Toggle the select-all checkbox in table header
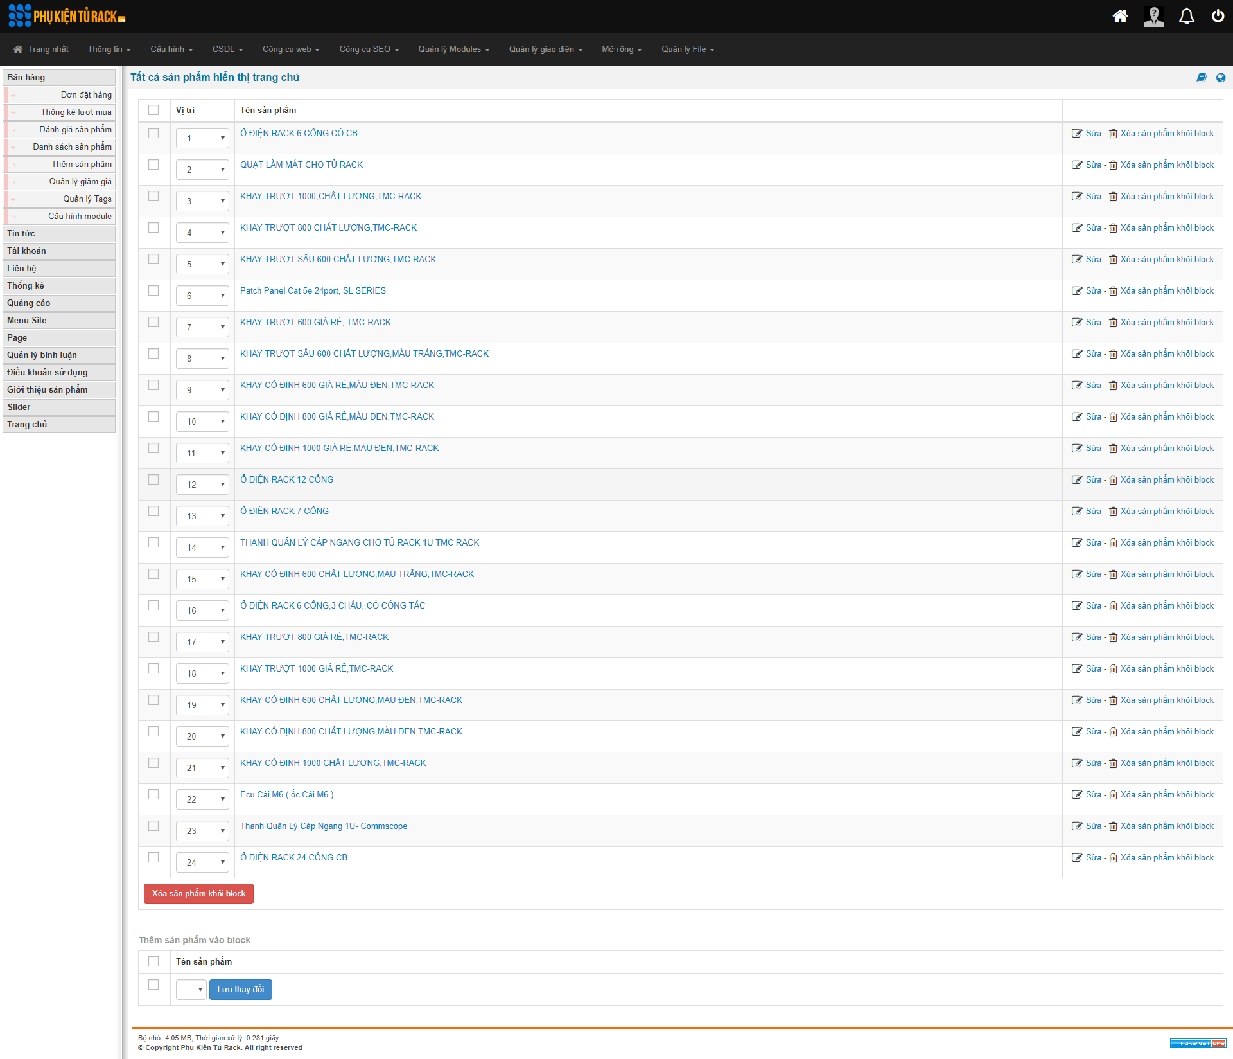Image resolution: width=1233 pixels, height=1059 pixels. [153, 110]
